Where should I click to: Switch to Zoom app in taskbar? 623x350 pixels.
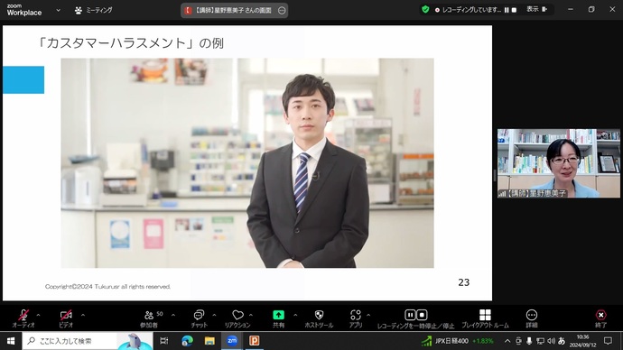tap(232, 341)
